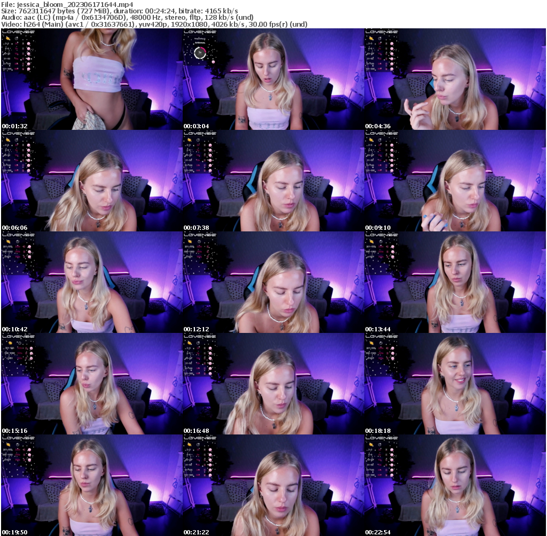Select the Lovense toy icon in first thumbnail
The width and height of the screenshot is (547, 536).
pyautogui.click(x=8, y=38)
